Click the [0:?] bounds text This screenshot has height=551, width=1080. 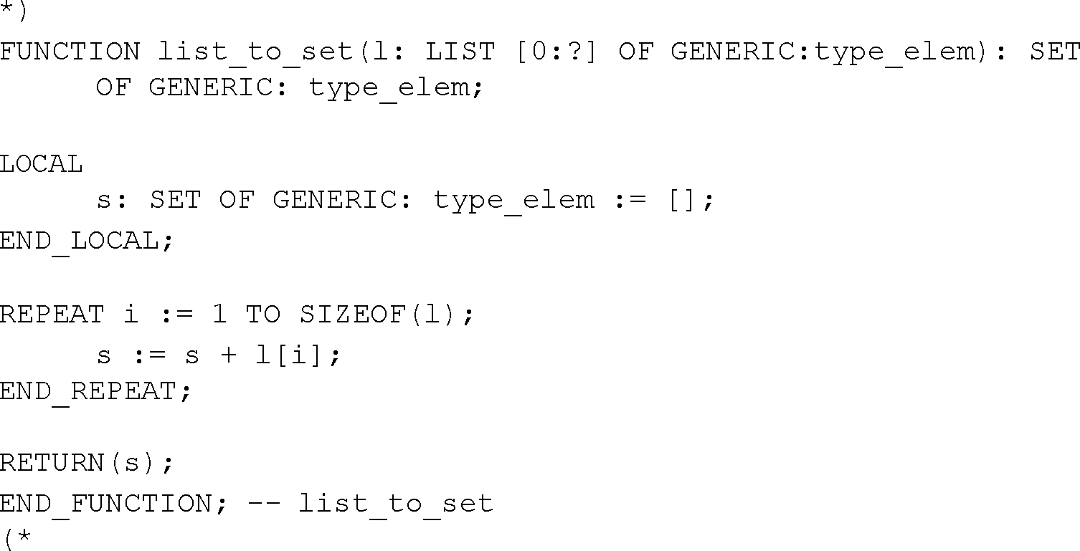click(x=557, y=52)
